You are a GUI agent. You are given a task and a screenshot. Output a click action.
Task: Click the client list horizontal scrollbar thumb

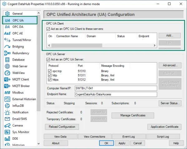[x=77, y=45]
